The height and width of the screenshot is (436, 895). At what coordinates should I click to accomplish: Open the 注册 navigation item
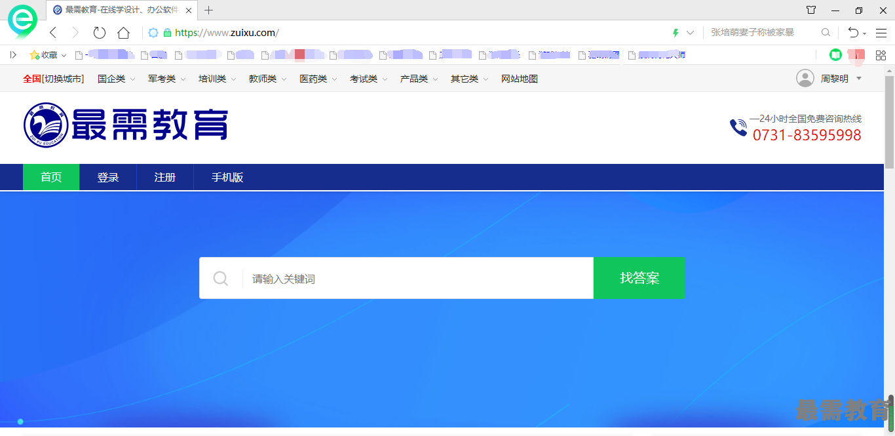165,177
